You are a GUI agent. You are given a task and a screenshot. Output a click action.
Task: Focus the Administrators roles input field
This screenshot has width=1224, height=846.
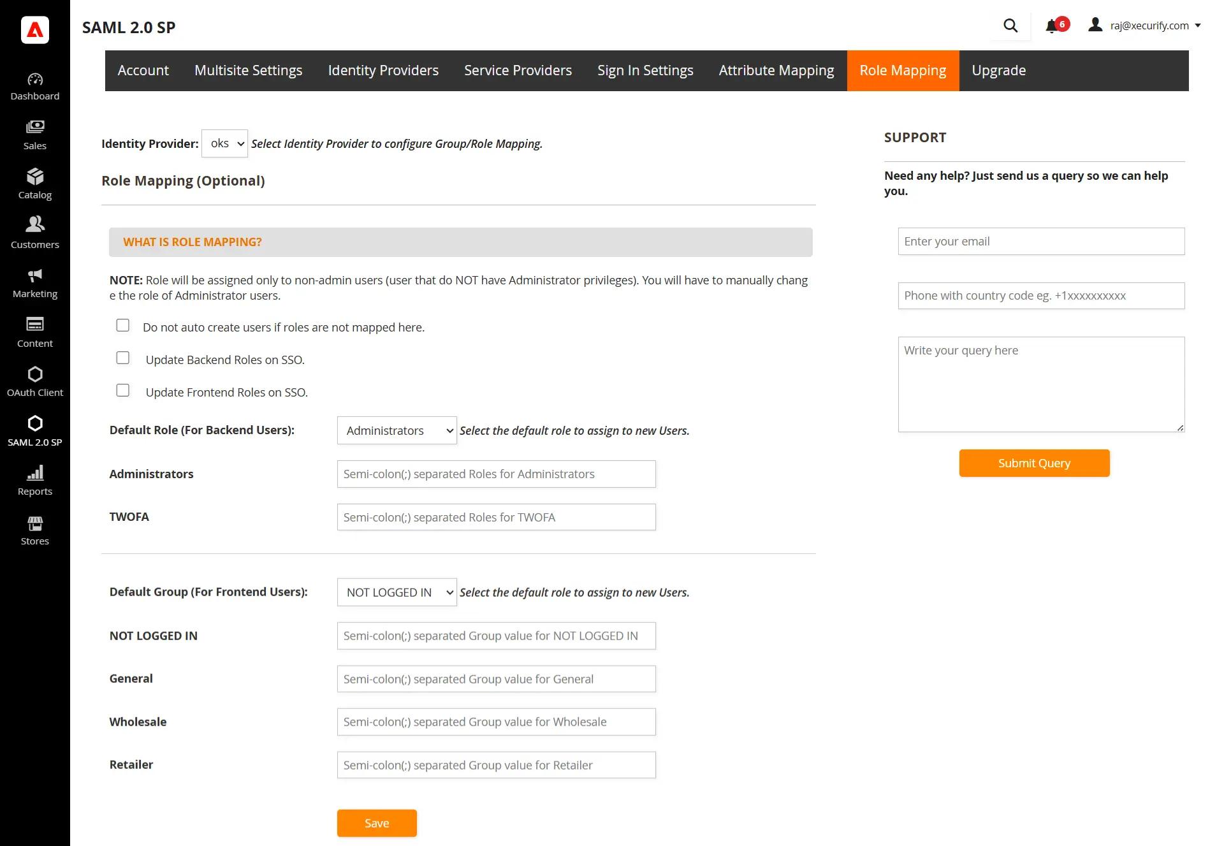point(496,474)
